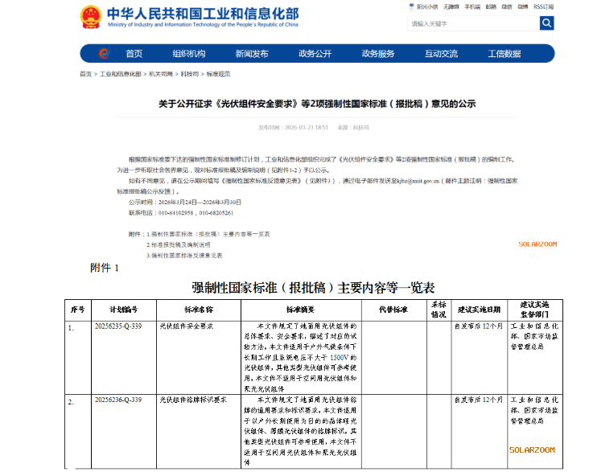Viewport: 589px width, 472px height.
Task: Go to 新闻发布 section
Action: pos(252,54)
